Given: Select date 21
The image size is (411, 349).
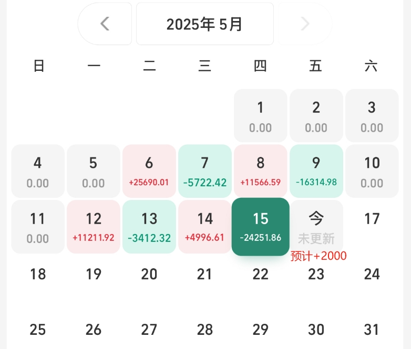Looking at the screenshot, I should 205,274.
